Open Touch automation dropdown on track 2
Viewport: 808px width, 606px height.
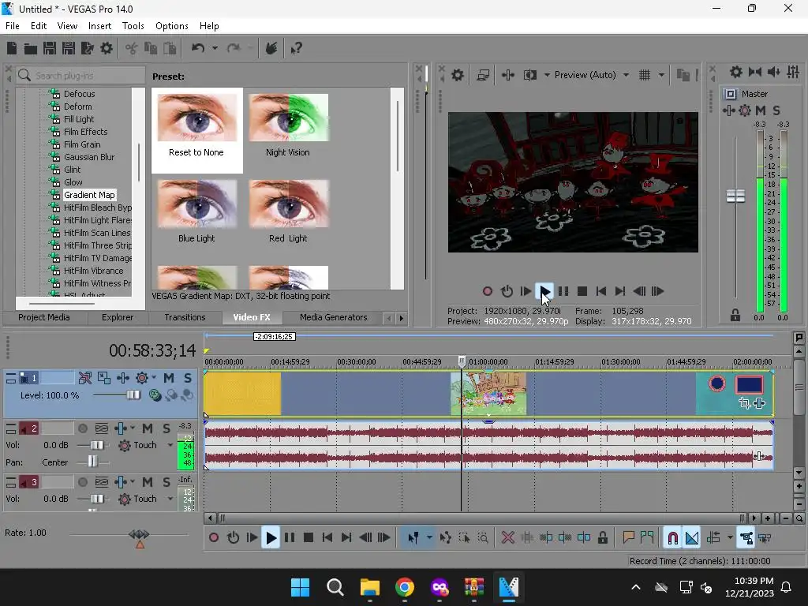click(x=170, y=445)
